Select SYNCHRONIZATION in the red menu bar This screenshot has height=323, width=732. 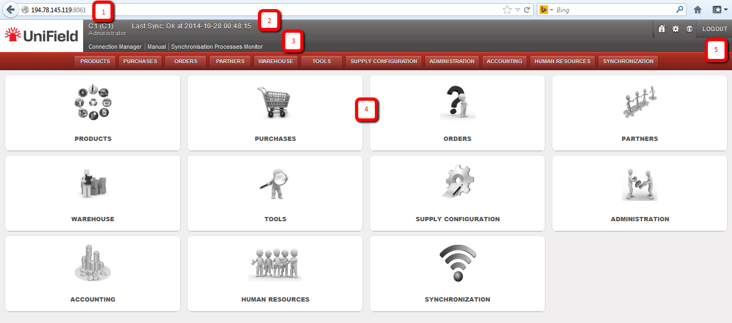pos(628,61)
